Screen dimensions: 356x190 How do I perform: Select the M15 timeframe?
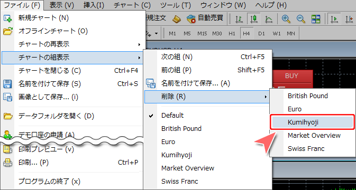pyautogui.click(x=202, y=34)
